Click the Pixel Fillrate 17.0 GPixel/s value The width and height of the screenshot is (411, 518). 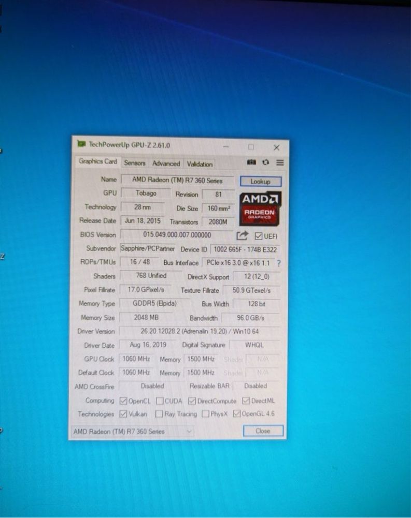pos(146,290)
